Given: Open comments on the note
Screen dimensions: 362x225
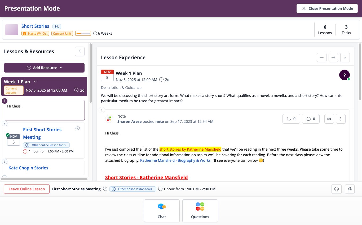Looking at the screenshot, I should (311, 119).
